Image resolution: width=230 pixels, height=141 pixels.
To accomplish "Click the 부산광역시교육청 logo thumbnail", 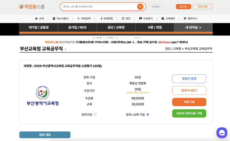I will 43,96.
